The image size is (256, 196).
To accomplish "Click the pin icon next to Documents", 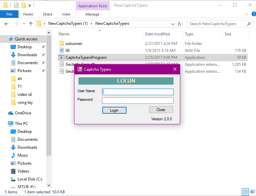I will [x=43, y=63].
